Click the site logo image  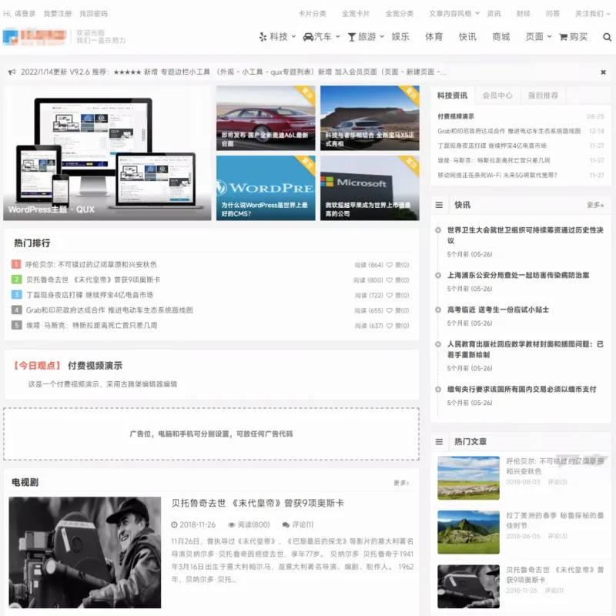[34, 36]
